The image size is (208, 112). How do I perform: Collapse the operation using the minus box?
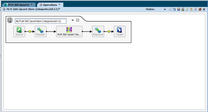click(x=77, y=20)
